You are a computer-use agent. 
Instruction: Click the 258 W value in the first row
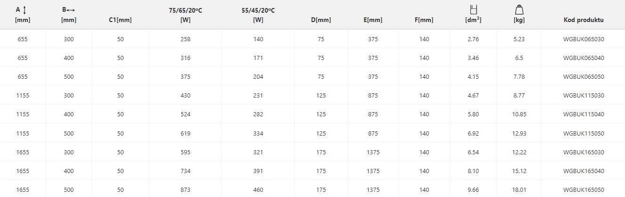185,39
